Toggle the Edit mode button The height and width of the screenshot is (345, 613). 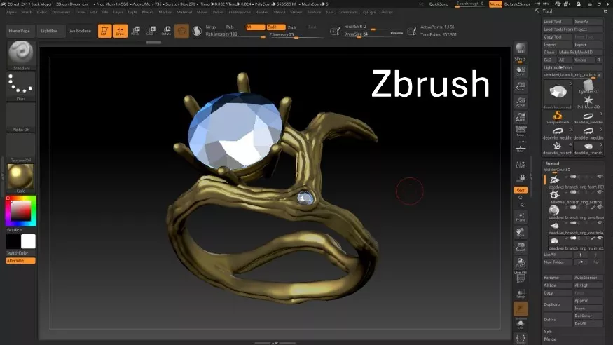tap(105, 31)
